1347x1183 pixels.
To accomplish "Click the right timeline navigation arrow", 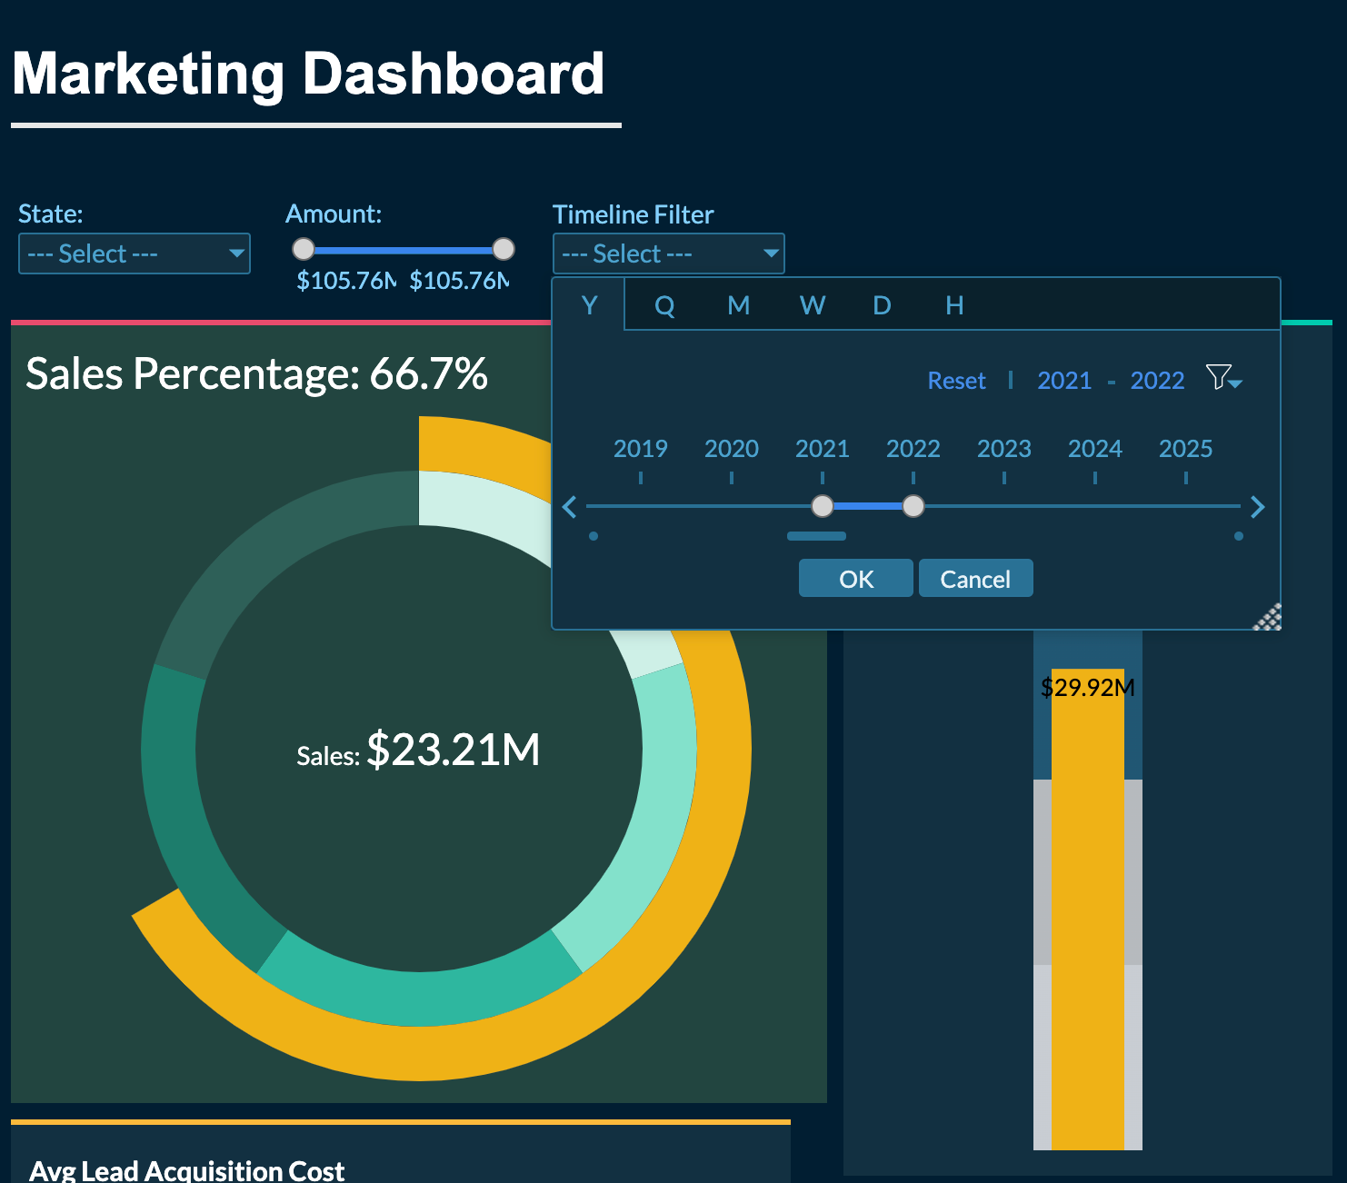I will point(1258,507).
